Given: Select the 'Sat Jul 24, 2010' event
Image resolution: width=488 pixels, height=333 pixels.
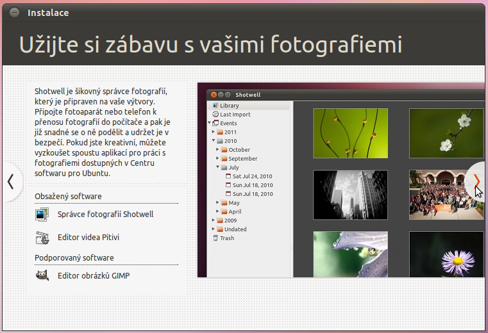Looking at the screenshot, I should [253, 176].
